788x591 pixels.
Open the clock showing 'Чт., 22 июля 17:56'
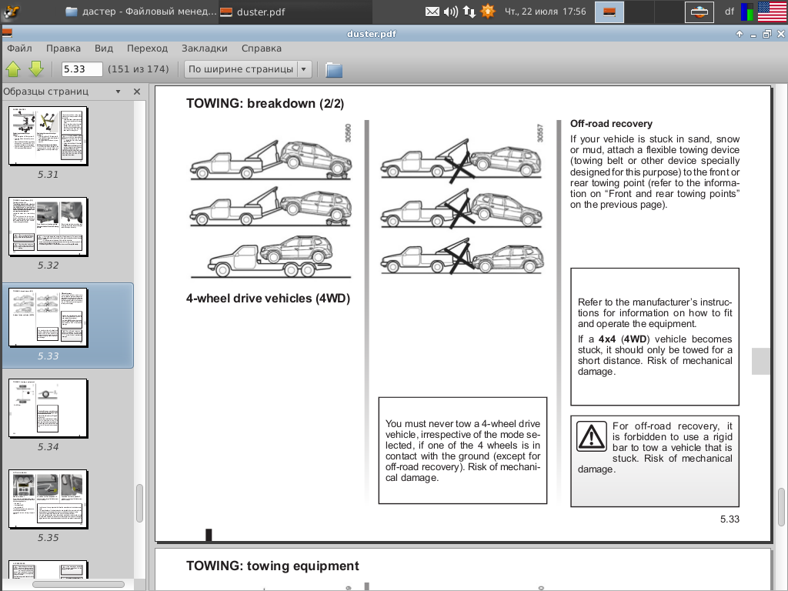tap(546, 12)
